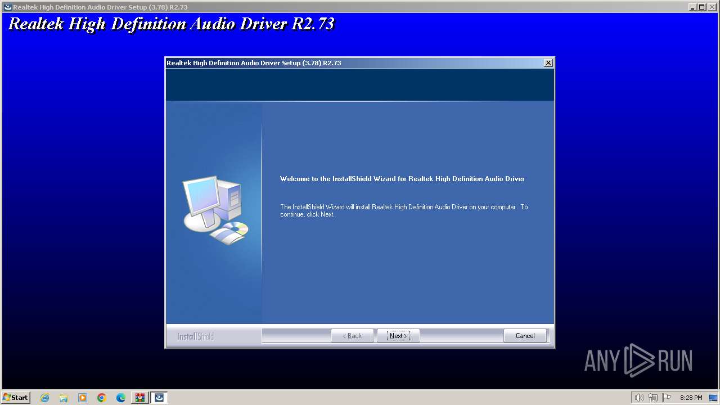Close the outer Realtek Setup window

[x=712, y=7]
